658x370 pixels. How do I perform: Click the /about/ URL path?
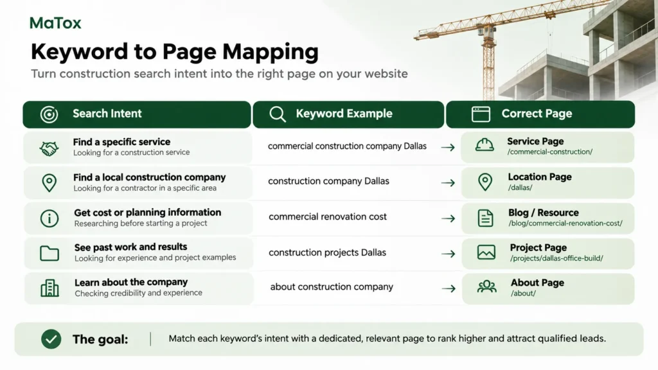[523, 293]
